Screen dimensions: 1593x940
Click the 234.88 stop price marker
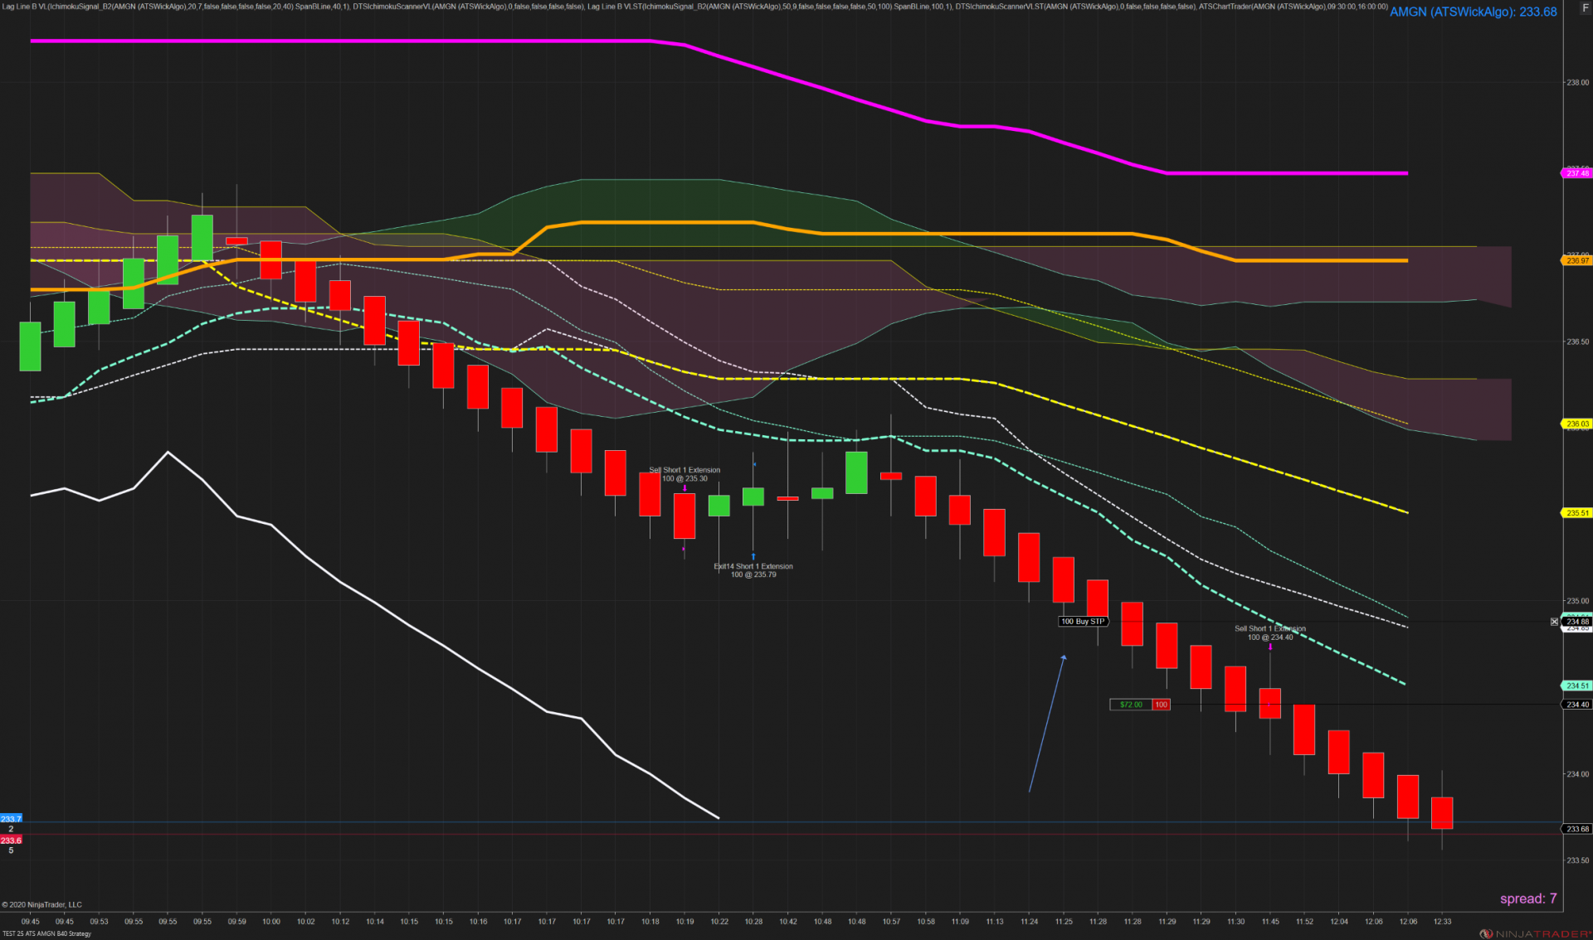pos(1577,621)
